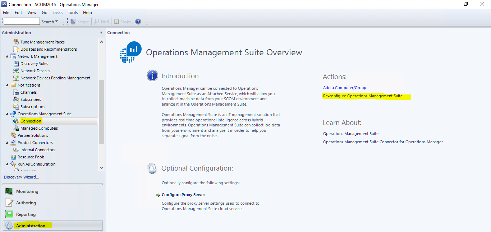Click the Authoring workspace icon
491x232 pixels.
[9, 203]
